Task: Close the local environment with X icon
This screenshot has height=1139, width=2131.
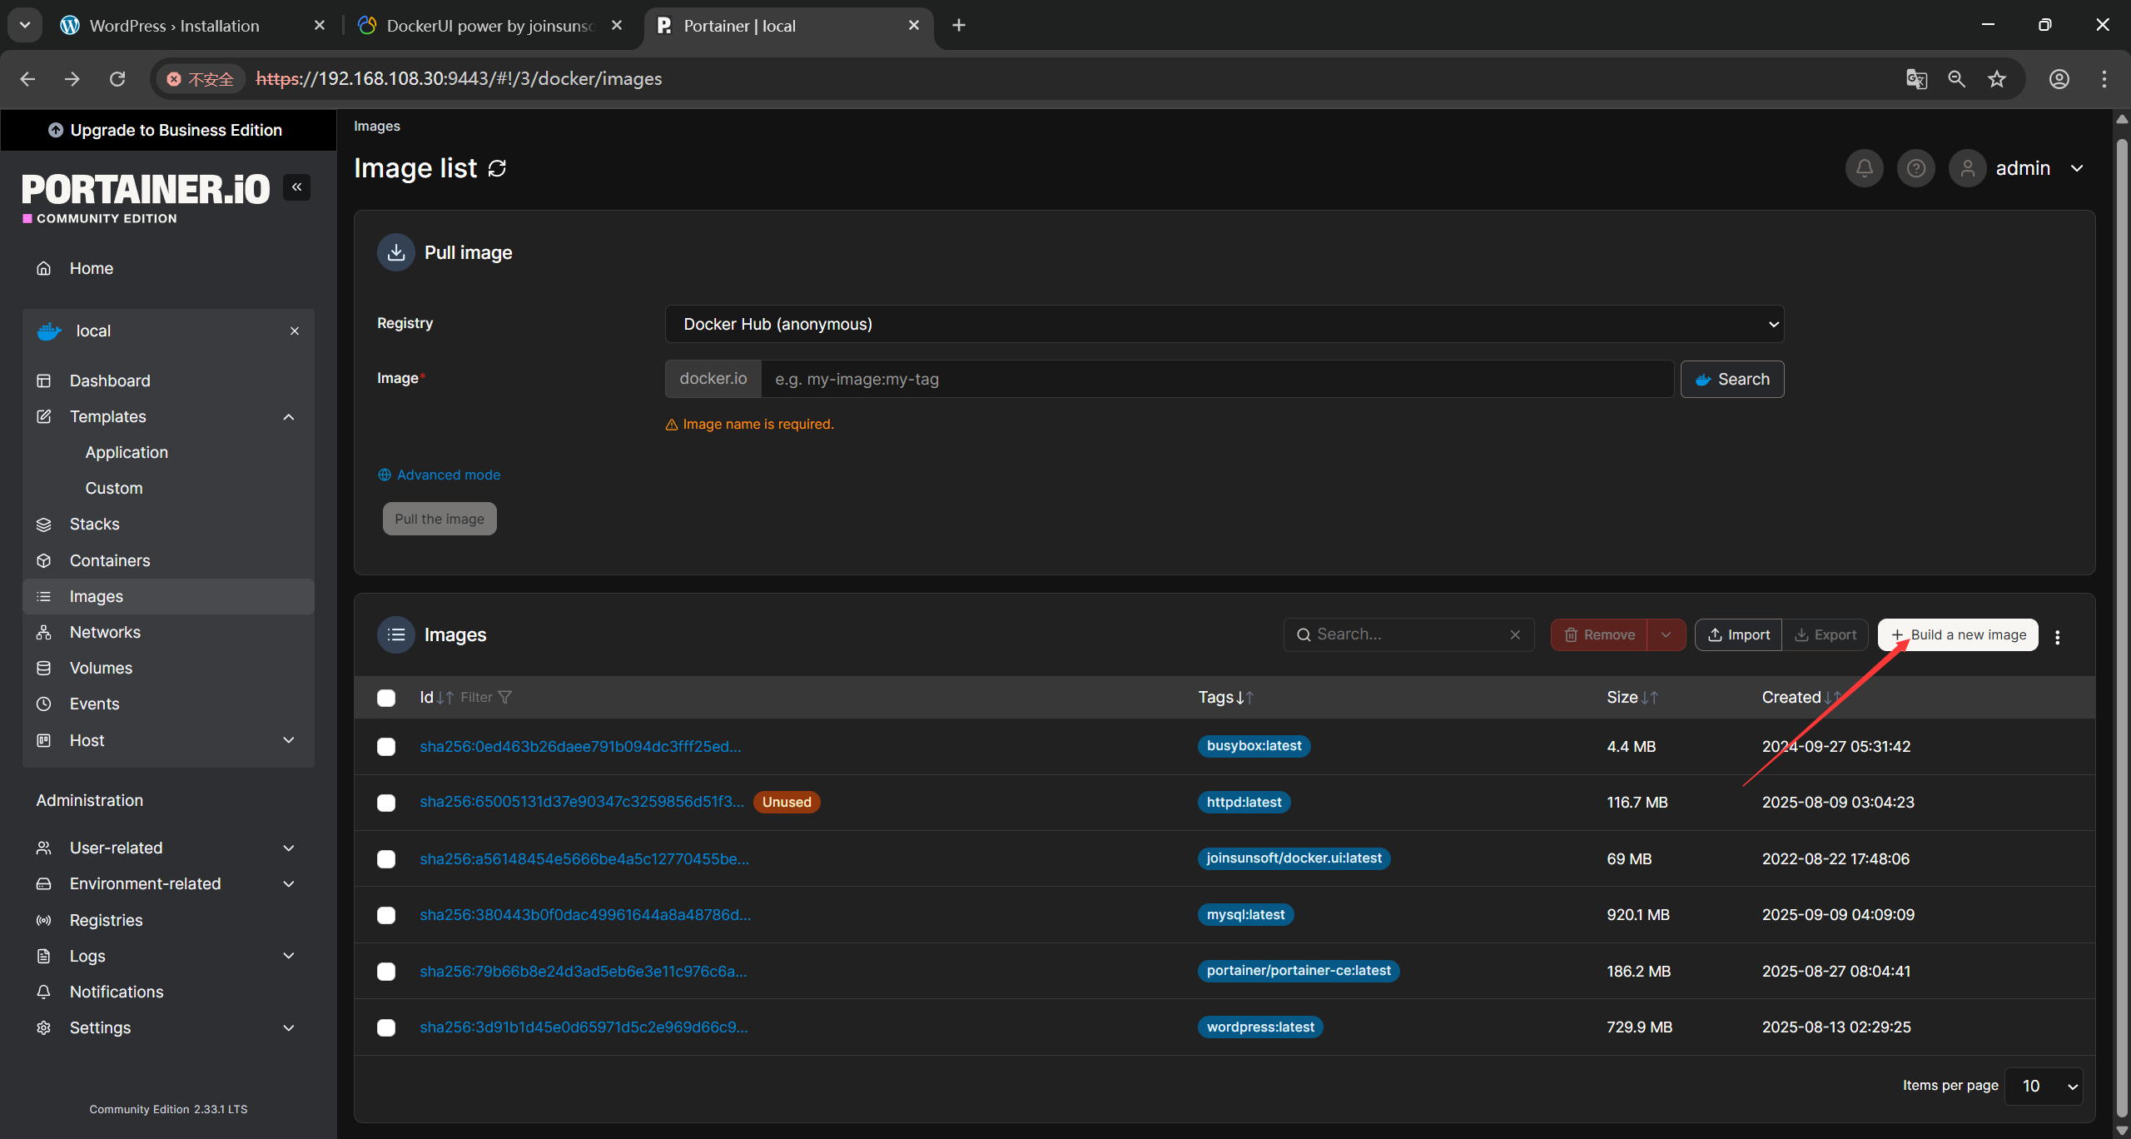Action: [x=295, y=331]
